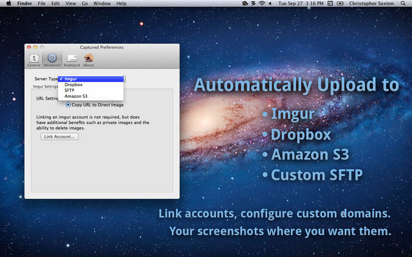Click the volume speaker icon
The width and height of the screenshot is (412, 257).
click(x=270, y=4)
